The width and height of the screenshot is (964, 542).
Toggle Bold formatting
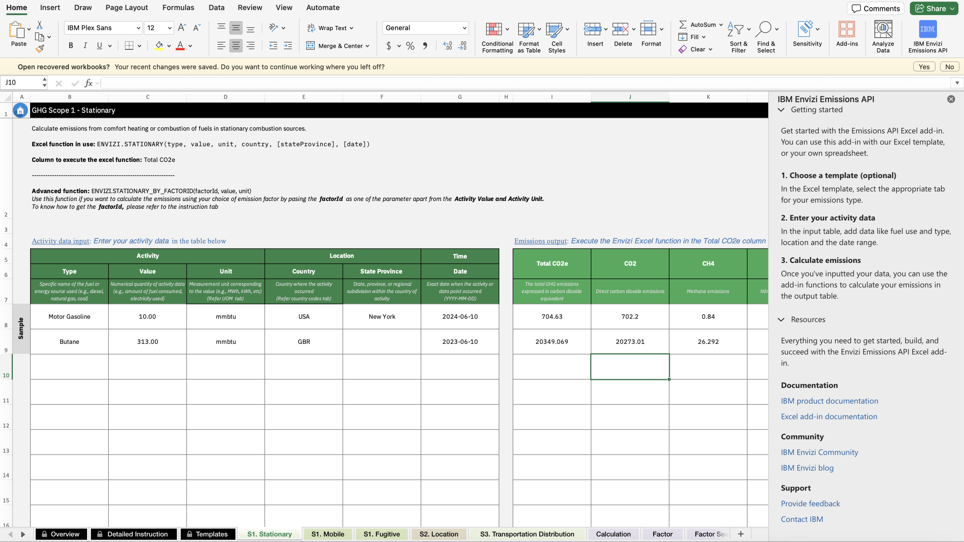pos(71,46)
